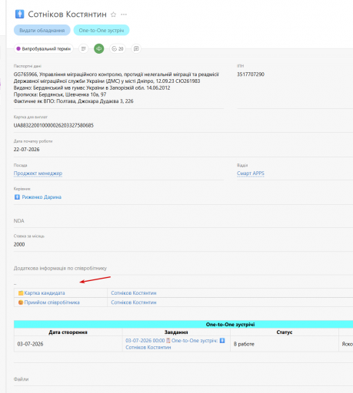This screenshot has height=393, width=353.
Task: Open manager Риженко Дарина link
Action: click(42, 197)
